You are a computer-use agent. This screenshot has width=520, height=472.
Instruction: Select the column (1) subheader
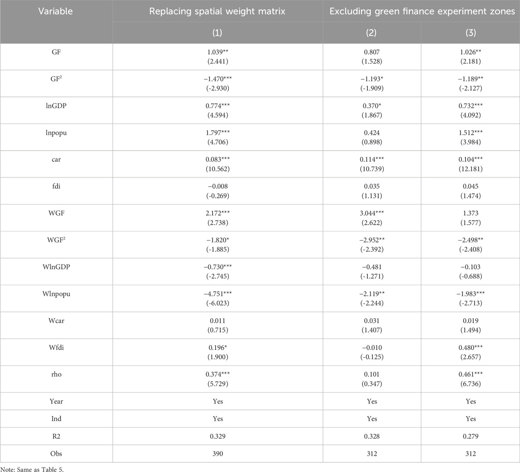218,33
